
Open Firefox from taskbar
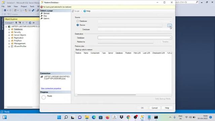click(x=107, y=117)
